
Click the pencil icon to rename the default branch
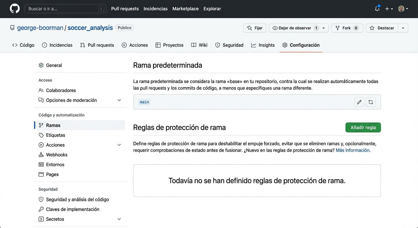click(359, 102)
